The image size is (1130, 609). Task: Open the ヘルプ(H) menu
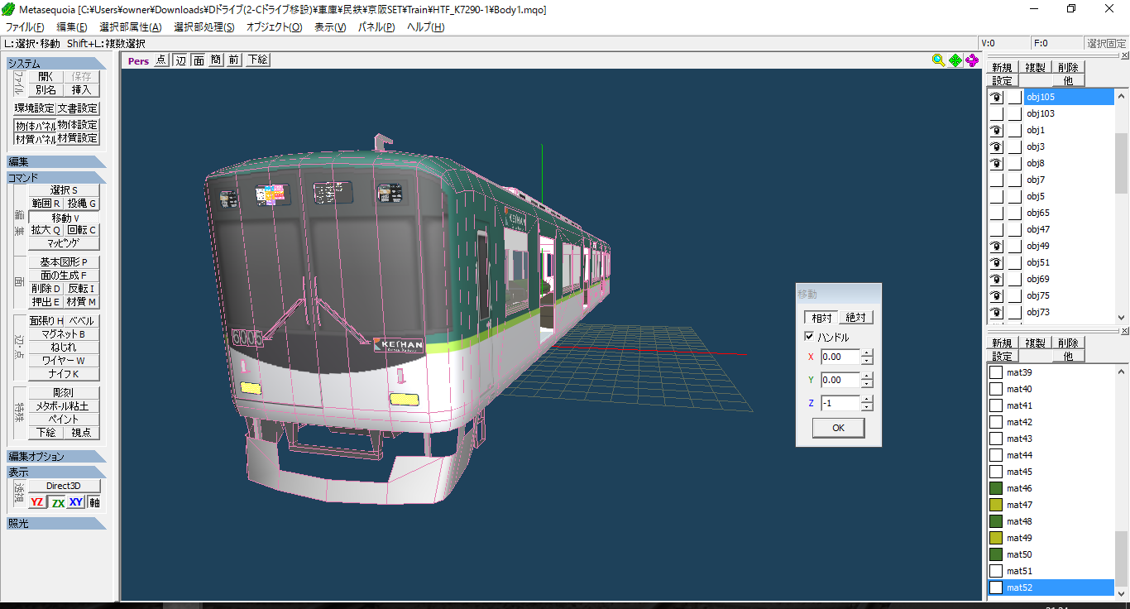[425, 27]
